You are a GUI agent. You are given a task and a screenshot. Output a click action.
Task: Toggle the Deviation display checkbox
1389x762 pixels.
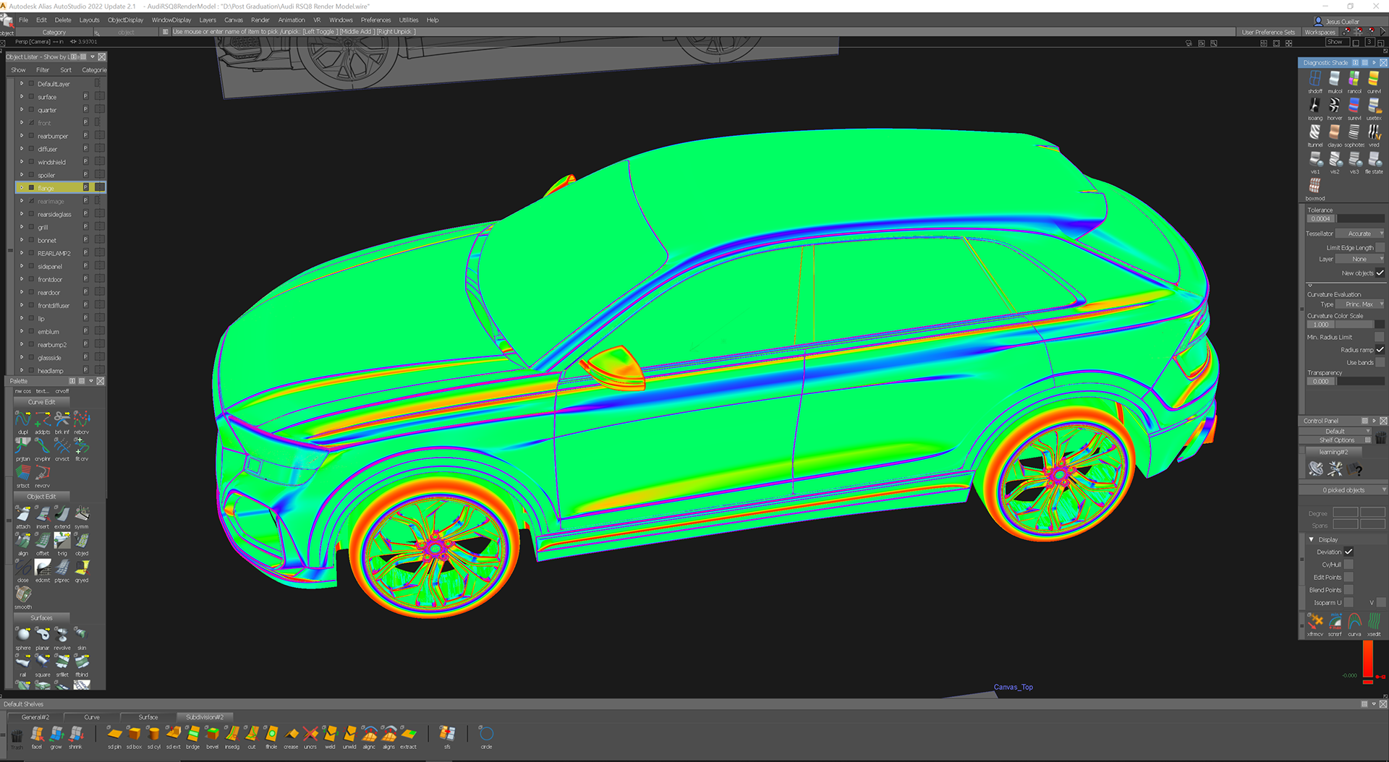1348,552
